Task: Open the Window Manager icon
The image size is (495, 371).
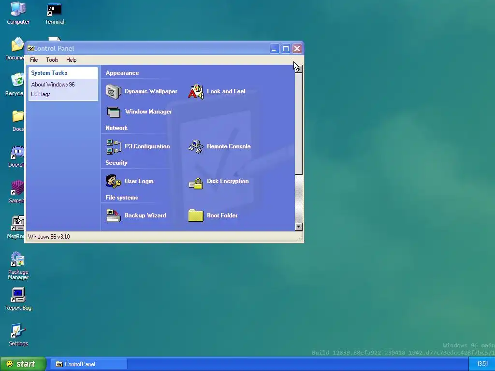Action: tap(113, 112)
